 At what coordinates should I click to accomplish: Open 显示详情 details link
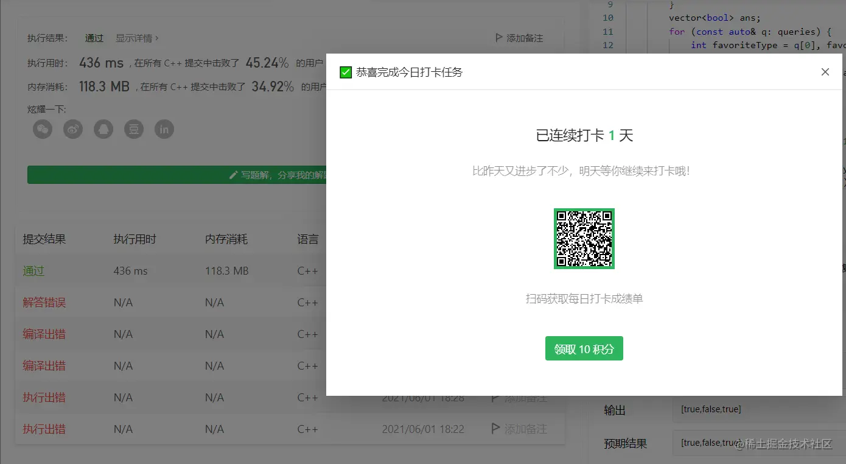137,38
